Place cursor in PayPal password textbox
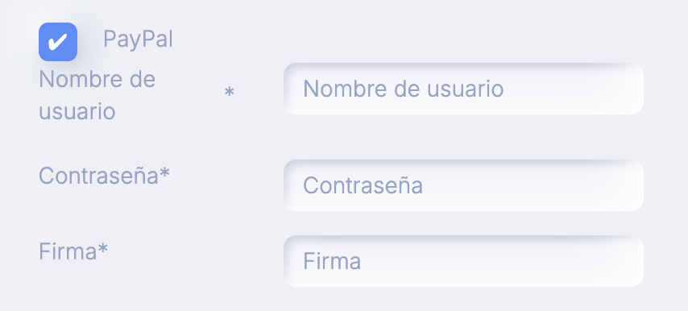 463,185
